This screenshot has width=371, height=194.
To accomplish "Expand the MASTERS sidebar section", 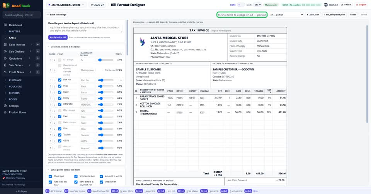I will coord(14,31).
